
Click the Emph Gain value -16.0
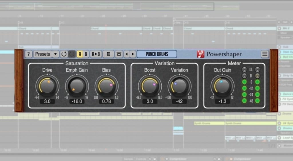click(77, 101)
